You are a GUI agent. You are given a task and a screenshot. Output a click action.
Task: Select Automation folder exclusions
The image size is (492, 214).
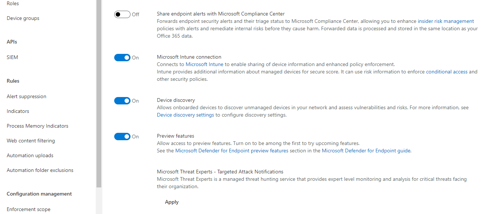coord(40,170)
